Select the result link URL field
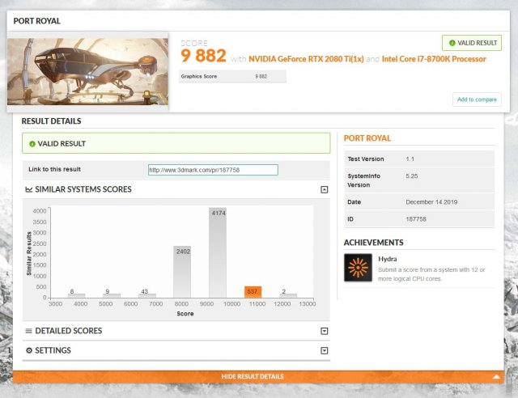The height and width of the screenshot is (398, 518). [x=213, y=170]
